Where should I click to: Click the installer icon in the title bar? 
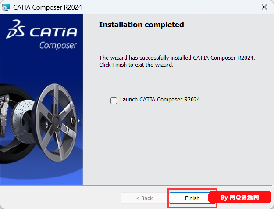[6, 7]
